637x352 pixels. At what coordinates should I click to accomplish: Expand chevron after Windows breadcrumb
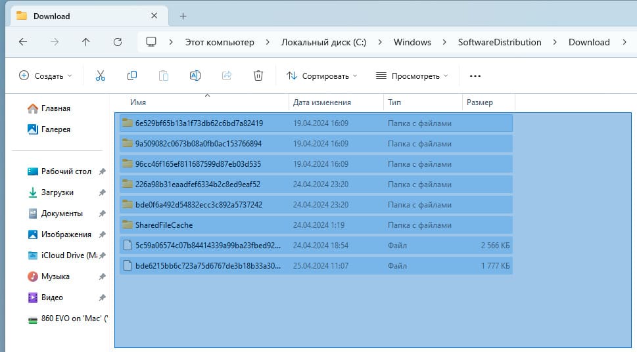click(x=444, y=42)
